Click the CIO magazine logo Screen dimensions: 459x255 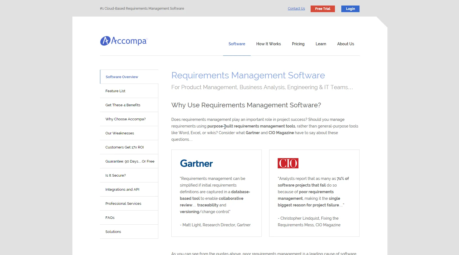pyautogui.click(x=288, y=163)
